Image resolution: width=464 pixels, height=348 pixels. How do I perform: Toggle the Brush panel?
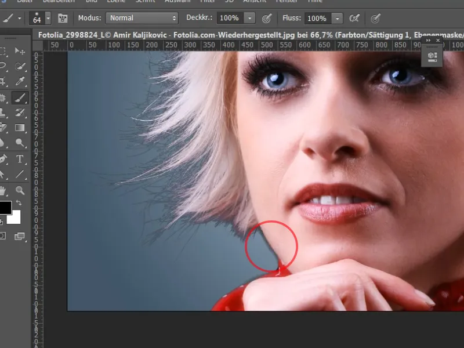[63, 19]
